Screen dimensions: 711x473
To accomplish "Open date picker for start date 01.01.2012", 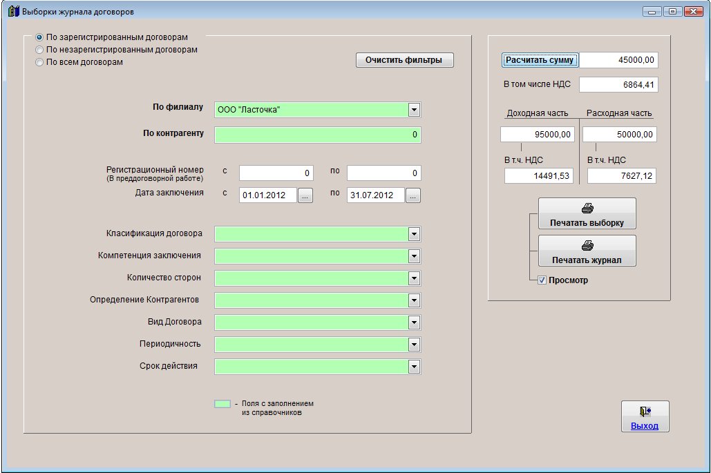I will click(305, 195).
